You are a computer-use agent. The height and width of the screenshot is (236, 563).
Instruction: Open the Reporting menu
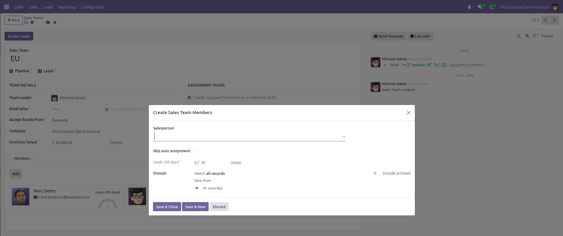[x=67, y=7]
